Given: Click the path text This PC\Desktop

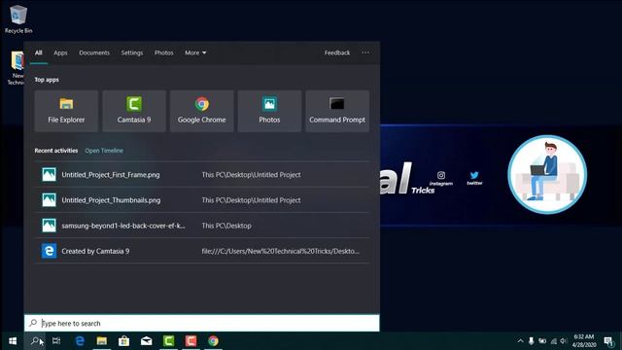Looking at the screenshot, I should tap(226, 226).
